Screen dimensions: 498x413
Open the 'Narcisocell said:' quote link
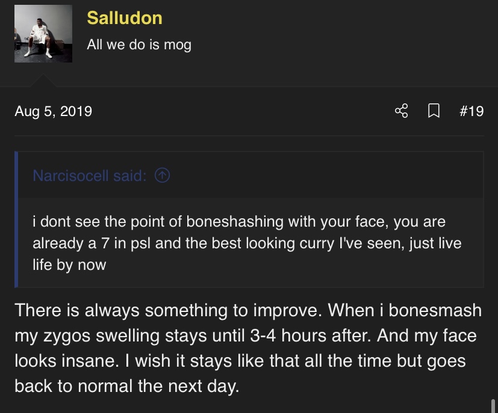(90, 176)
